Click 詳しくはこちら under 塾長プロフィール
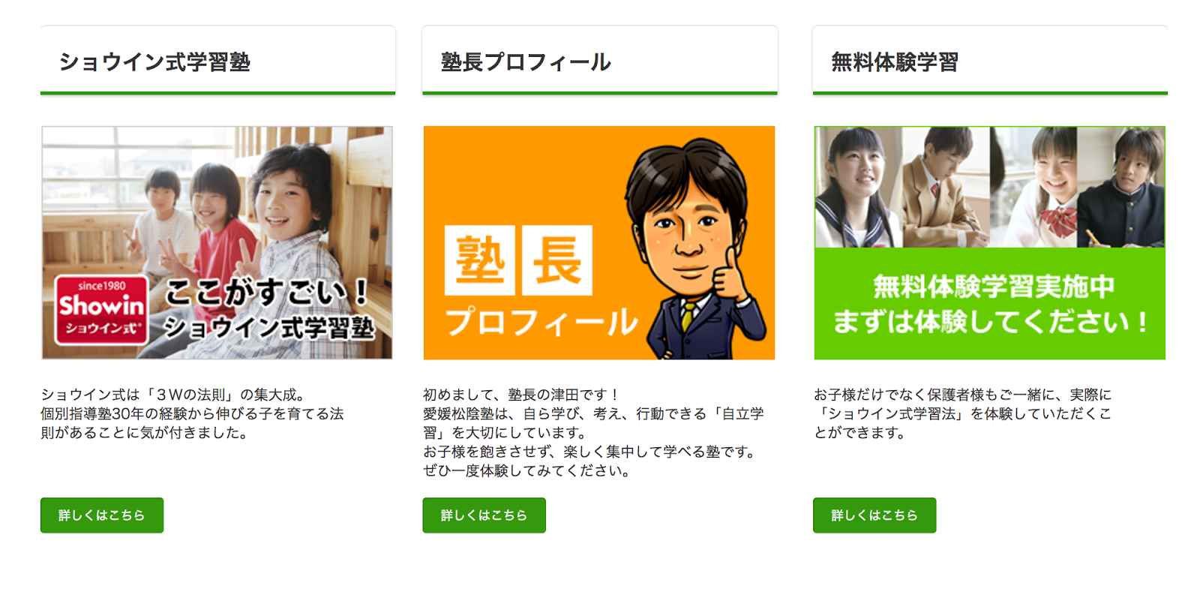This screenshot has width=1200, height=589. [484, 515]
